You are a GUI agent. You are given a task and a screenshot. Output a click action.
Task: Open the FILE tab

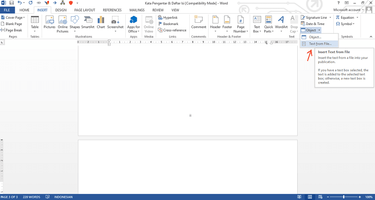click(x=7, y=10)
